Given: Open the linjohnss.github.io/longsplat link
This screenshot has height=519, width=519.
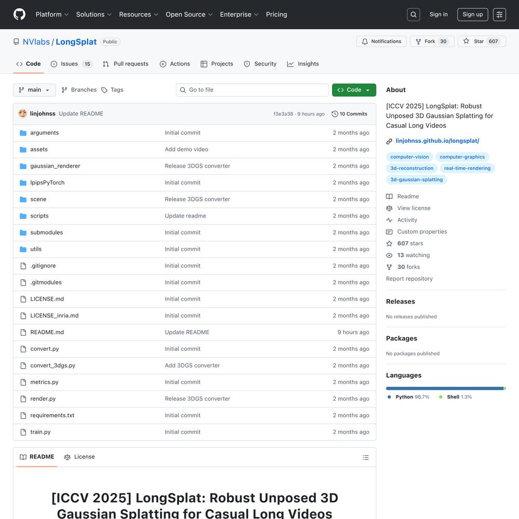Looking at the screenshot, I should click(437, 141).
